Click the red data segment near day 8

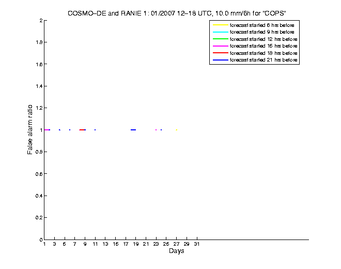(x=82, y=130)
